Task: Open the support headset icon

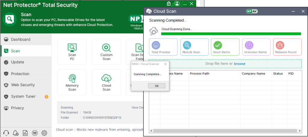Action: [6, 133]
